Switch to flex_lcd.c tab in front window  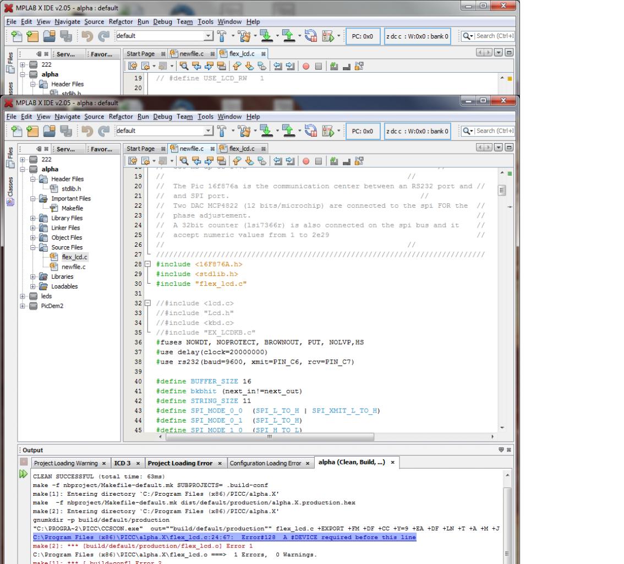pyautogui.click(x=242, y=149)
